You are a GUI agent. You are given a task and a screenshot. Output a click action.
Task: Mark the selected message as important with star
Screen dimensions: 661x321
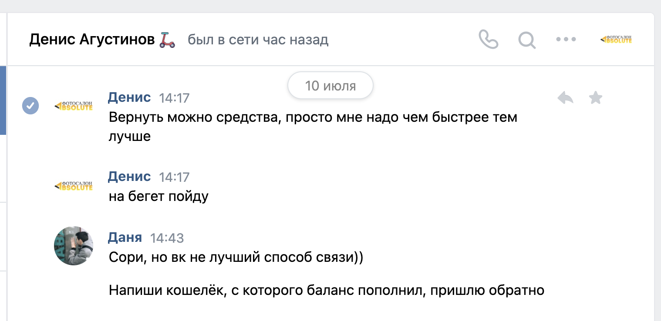tap(595, 98)
